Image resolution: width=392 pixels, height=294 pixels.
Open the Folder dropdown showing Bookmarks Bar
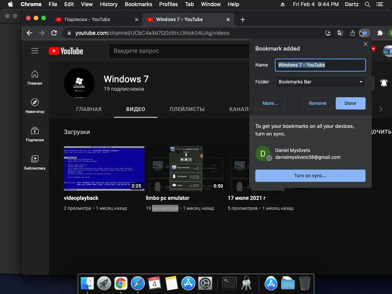320,82
